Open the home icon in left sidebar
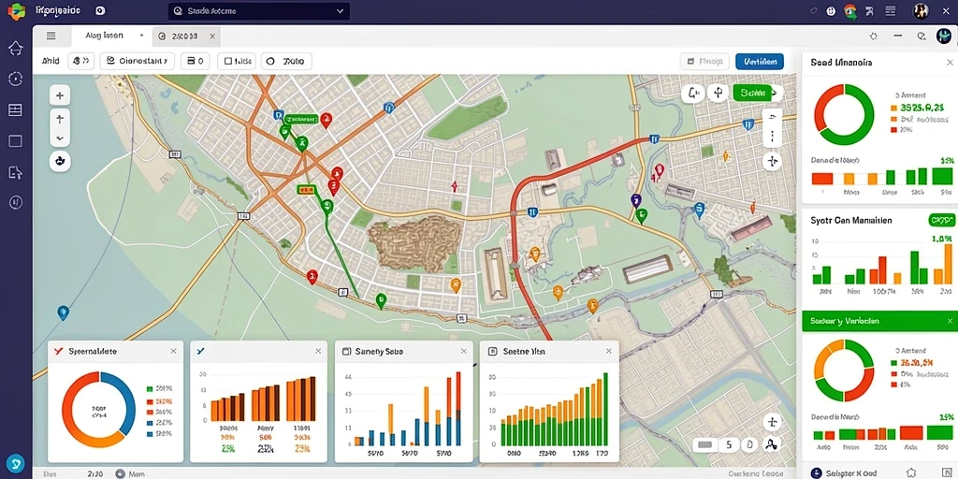The width and height of the screenshot is (958, 479). tap(15, 49)
